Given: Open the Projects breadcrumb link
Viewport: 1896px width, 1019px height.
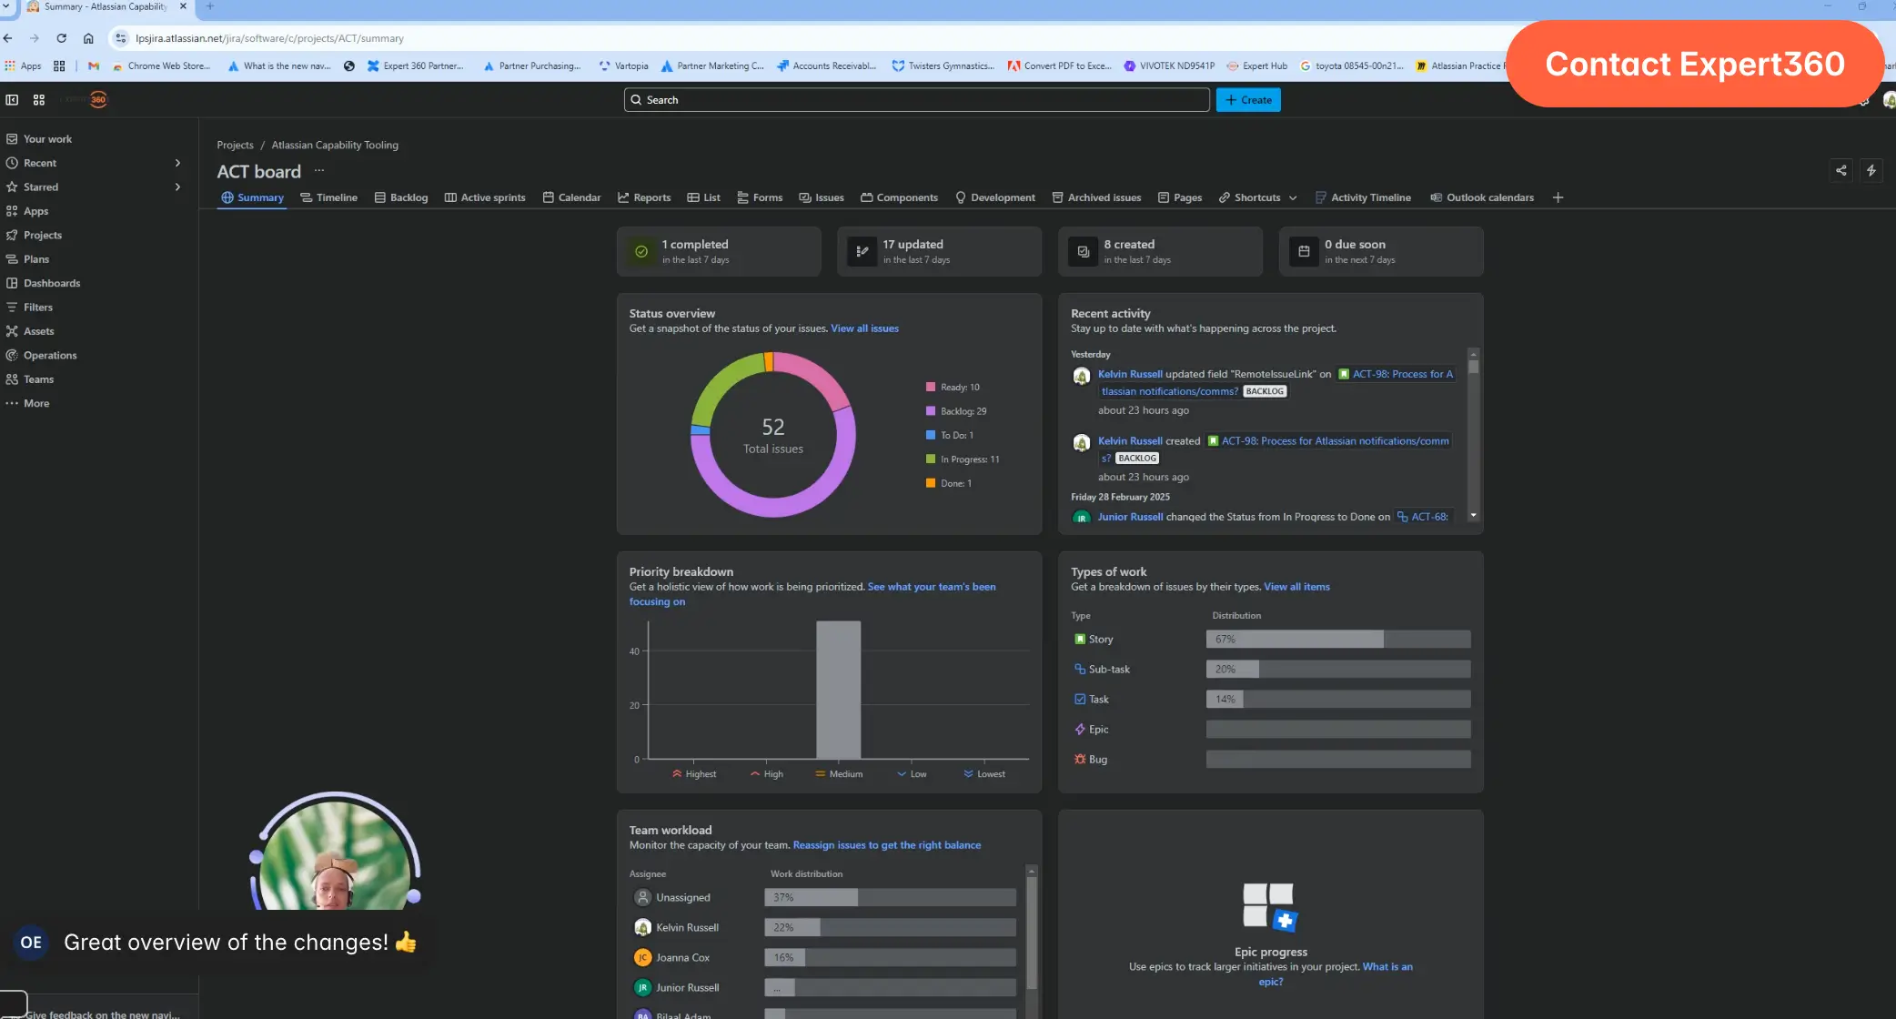Looking at the screenshot, I should coord(235,145).
